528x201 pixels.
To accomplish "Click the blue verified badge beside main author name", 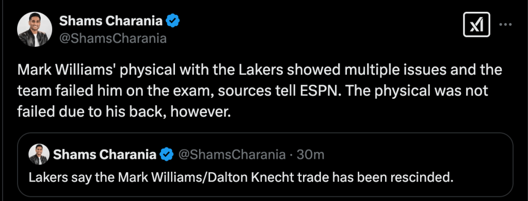I will coord(173,21).
